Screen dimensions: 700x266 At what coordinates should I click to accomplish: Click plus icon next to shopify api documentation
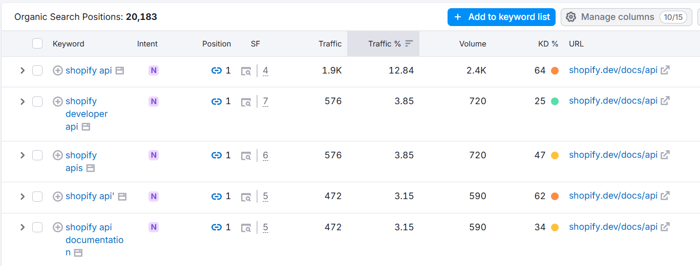pyautogui.click(x=58, y=228)
